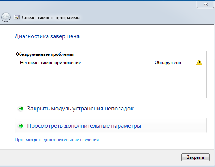Viewport: 215px width, 167px height.
Task: Click green arrow beside Закрыть модуль устранения неполадок
Action: pos(21,109)
